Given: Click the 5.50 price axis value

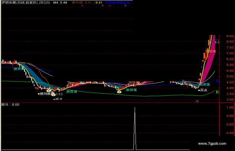Looking at the screenshot, I should tap(230, 71).
